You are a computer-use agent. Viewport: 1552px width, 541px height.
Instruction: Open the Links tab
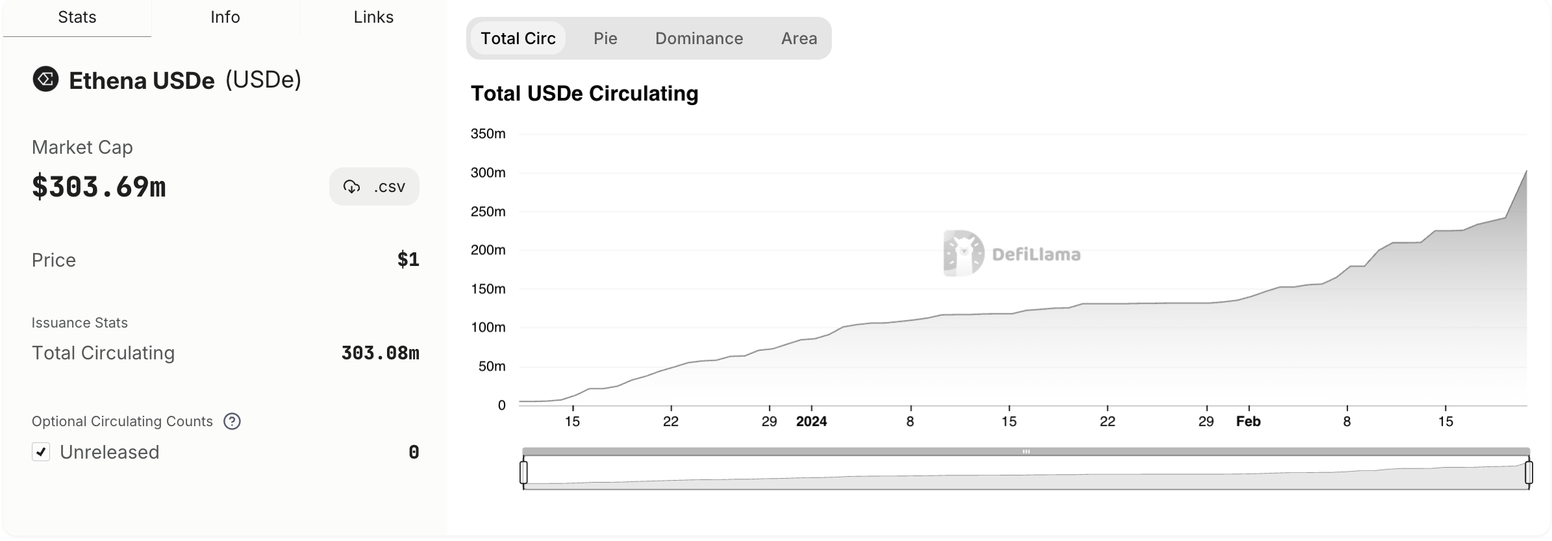(x=373, y=18)
